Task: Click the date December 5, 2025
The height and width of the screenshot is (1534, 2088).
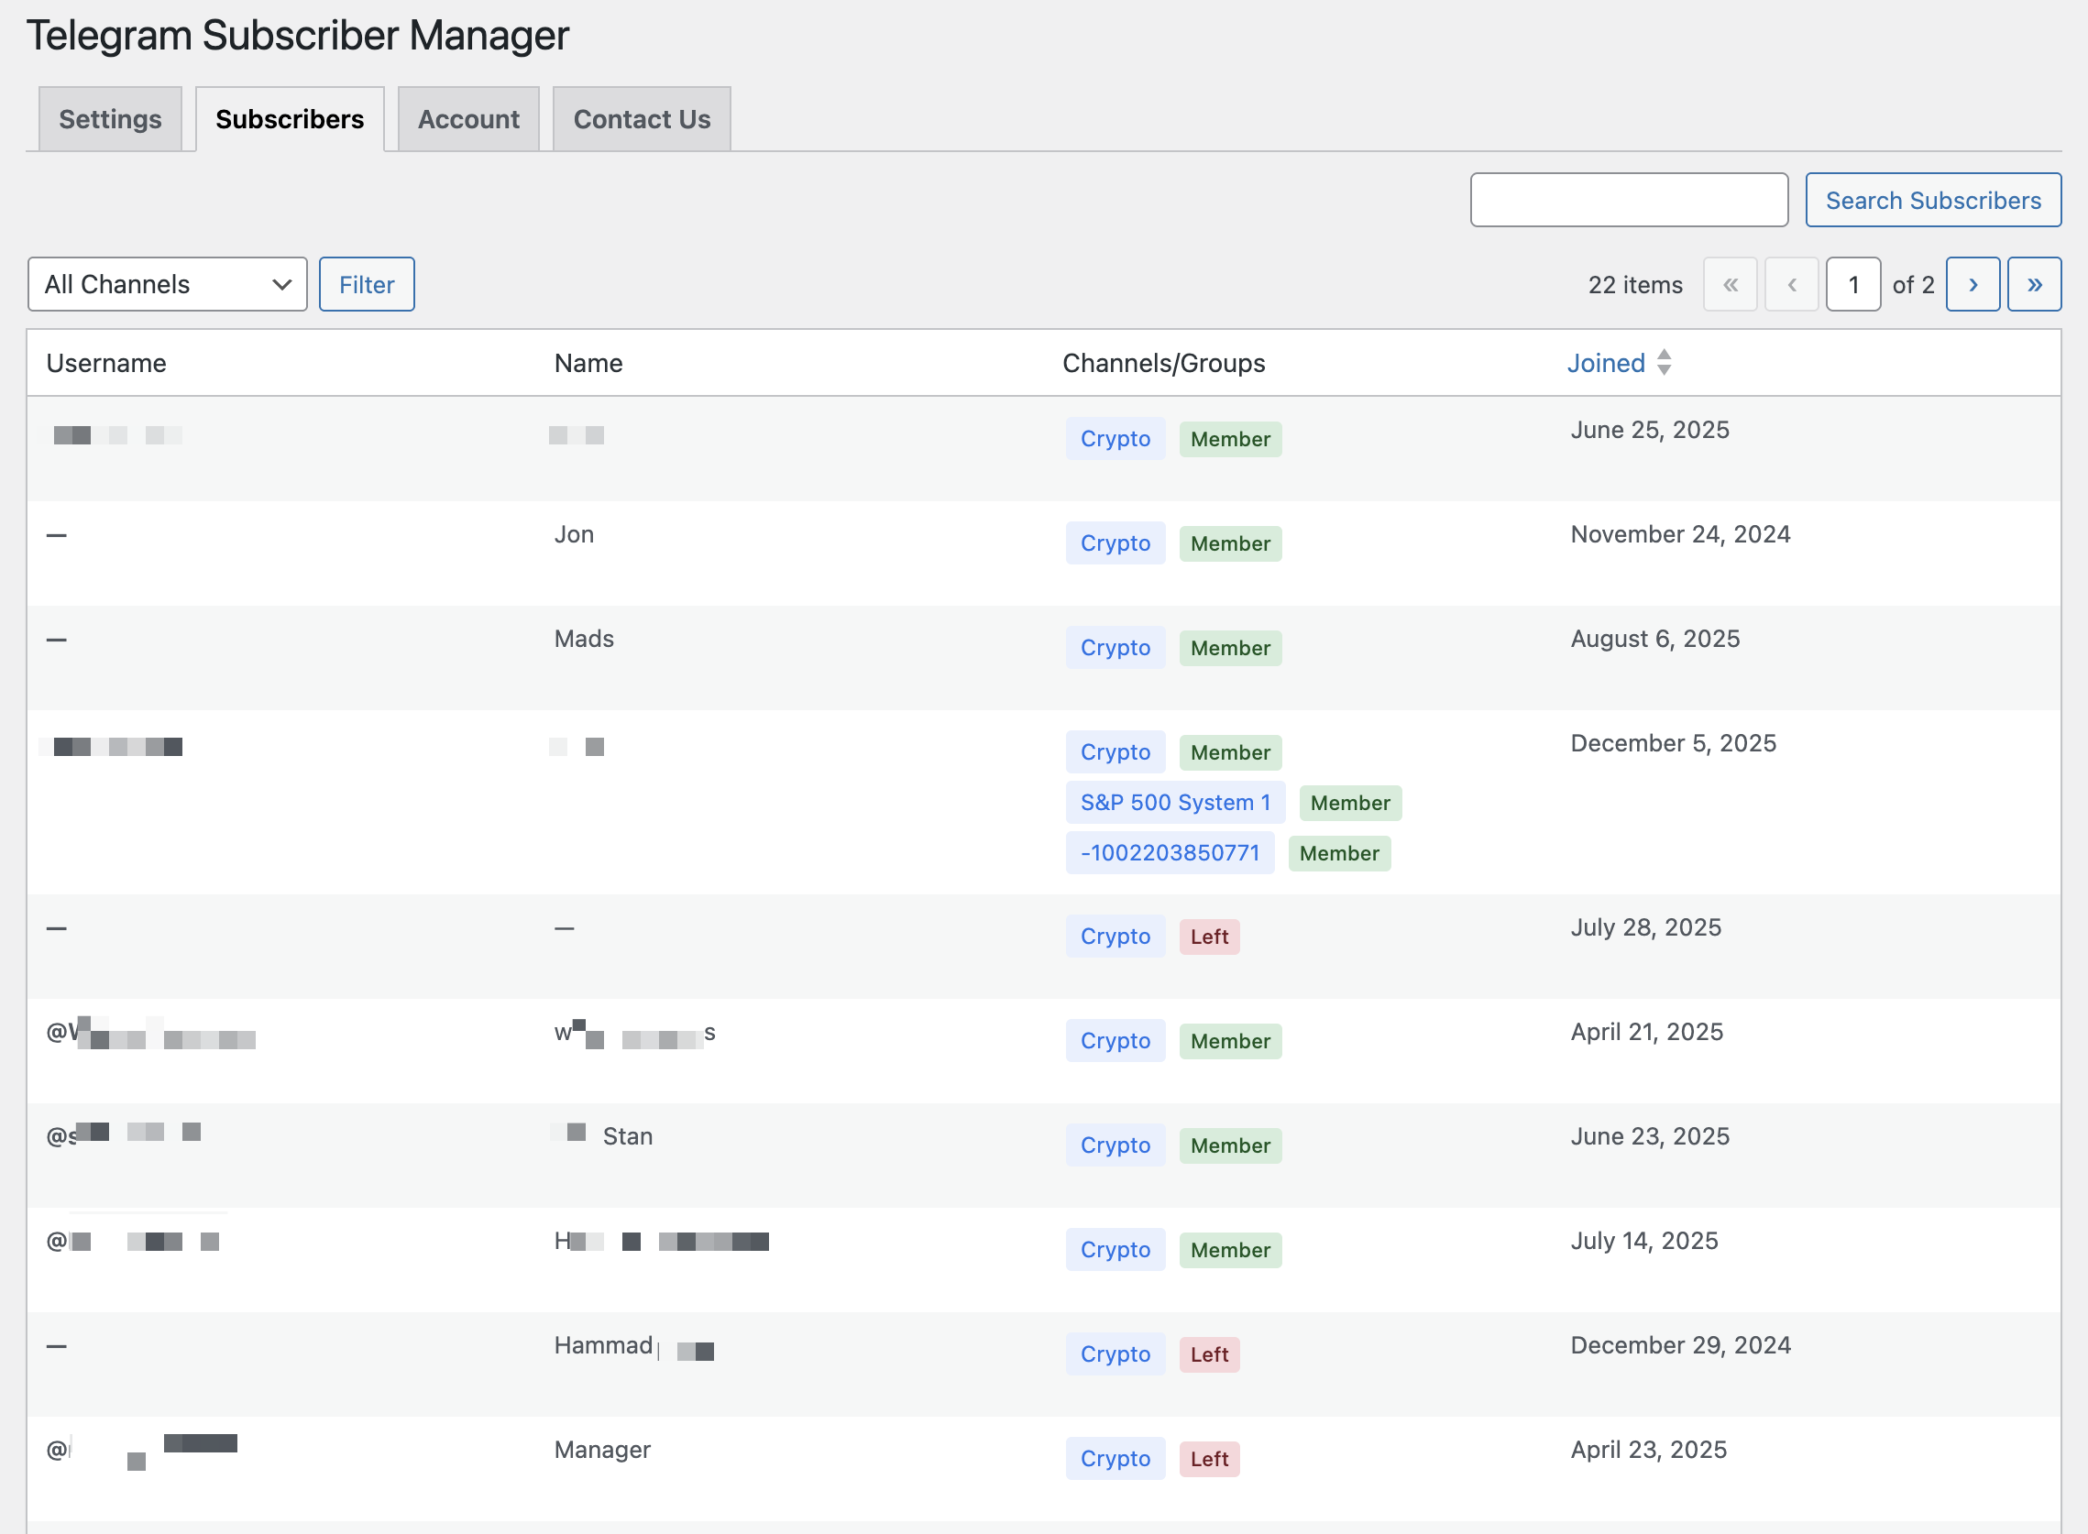Action: (x=1674, y=743)
